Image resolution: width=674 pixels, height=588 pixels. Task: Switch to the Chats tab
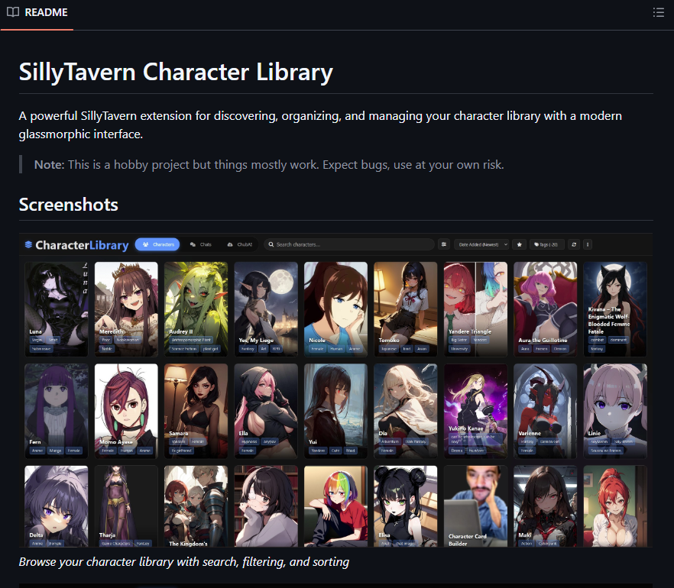tap(201, 244)
